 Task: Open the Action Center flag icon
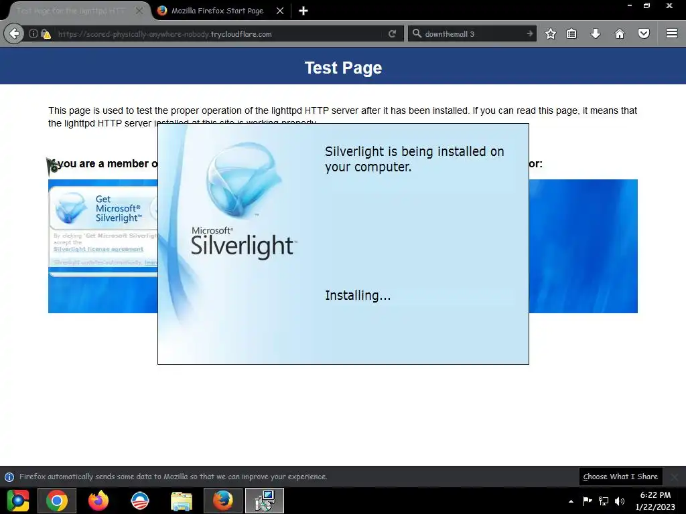click(x=587, y=501)
